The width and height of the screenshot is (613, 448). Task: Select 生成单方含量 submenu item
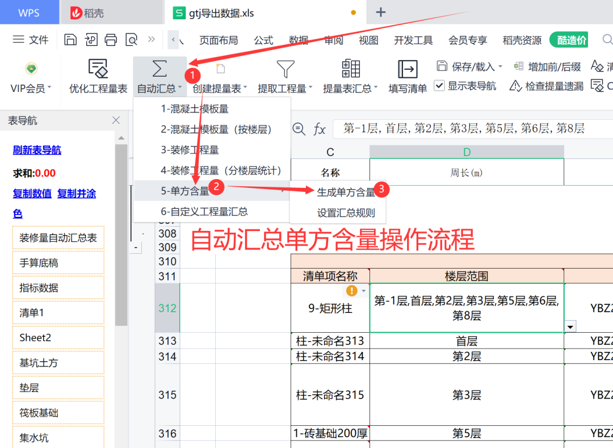[346, 192]
